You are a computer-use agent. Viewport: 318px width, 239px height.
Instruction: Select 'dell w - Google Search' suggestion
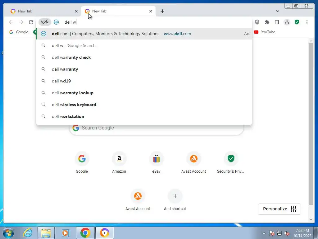[144, 45]
